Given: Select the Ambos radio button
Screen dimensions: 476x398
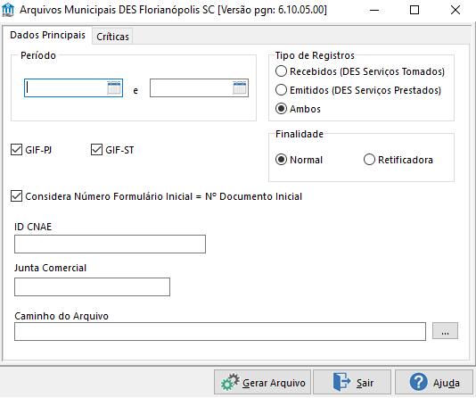Looking at the screenshot, I should 281,109.
